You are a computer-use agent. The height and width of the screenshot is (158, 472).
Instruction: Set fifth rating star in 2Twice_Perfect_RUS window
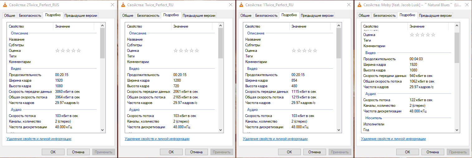[79, 51]
